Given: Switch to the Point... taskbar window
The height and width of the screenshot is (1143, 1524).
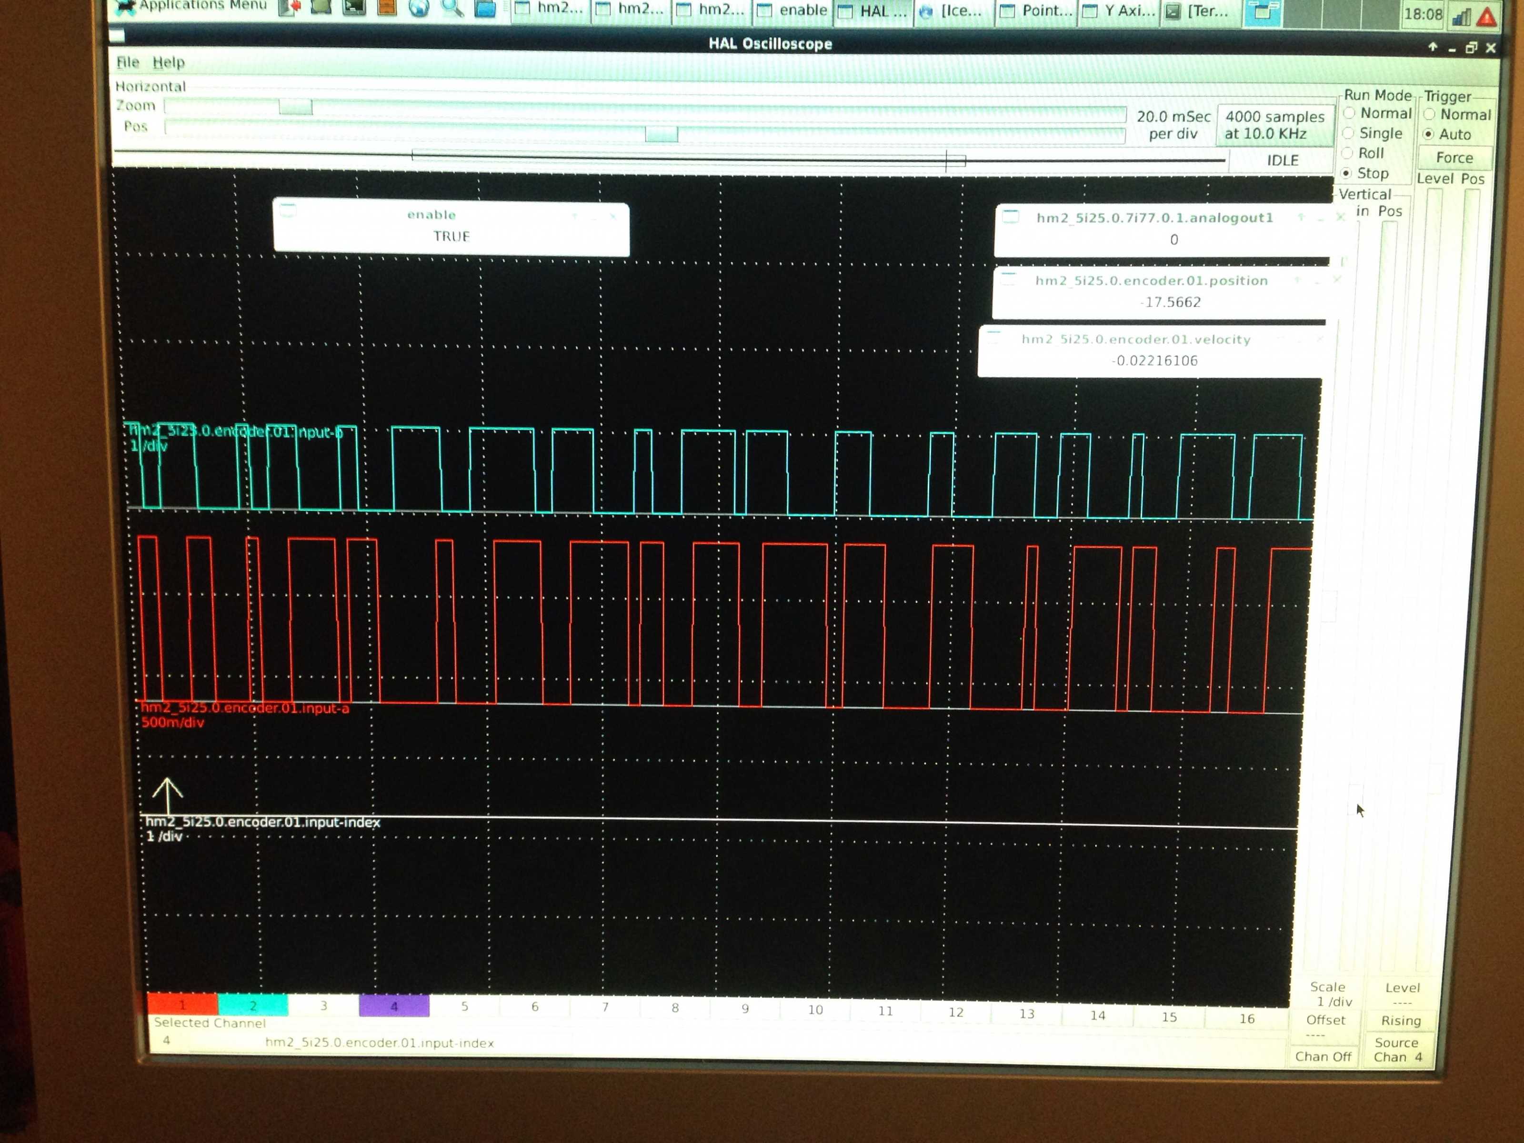Looking at the screenshot, I should click(x=1037, y=11).
